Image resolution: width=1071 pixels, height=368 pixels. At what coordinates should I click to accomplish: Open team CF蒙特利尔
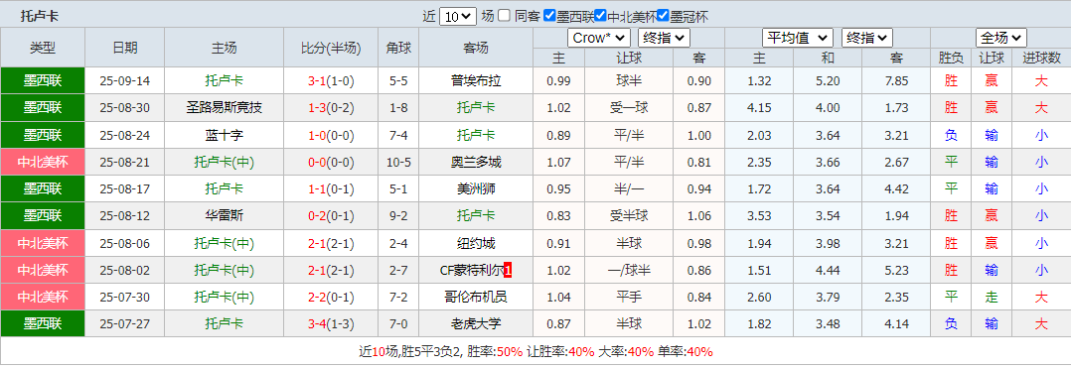[x=471, y=270]
